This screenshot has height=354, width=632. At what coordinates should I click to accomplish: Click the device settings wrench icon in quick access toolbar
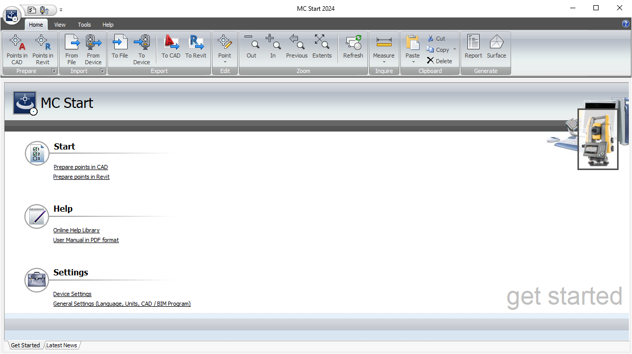44,10
